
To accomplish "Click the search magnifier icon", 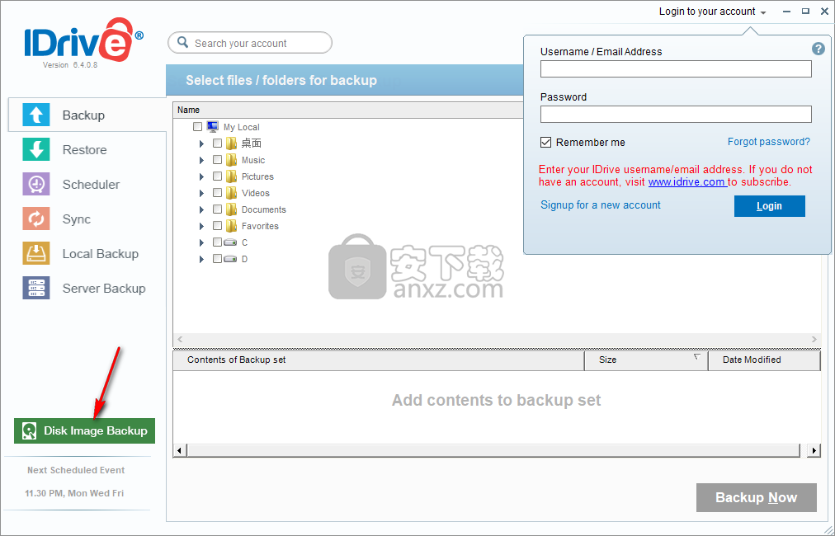I will click(182, 43).
